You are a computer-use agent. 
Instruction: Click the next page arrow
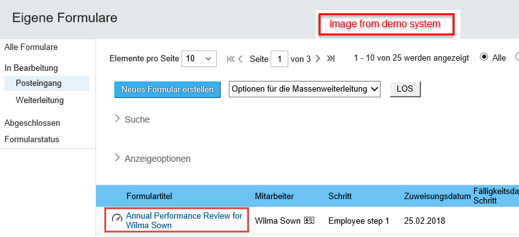(318, 59)
